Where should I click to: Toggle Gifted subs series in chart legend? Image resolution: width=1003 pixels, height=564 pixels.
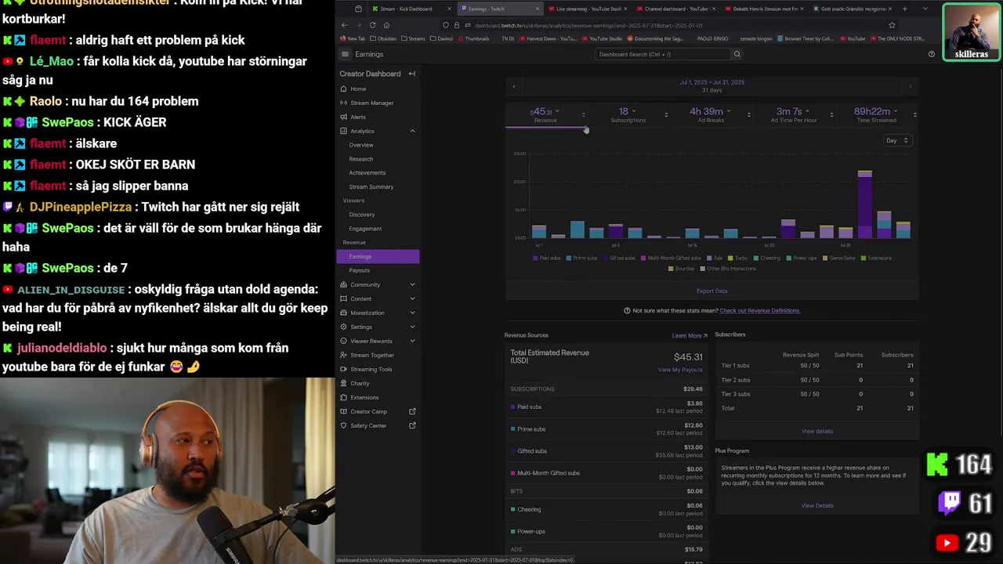pos(619,258)
